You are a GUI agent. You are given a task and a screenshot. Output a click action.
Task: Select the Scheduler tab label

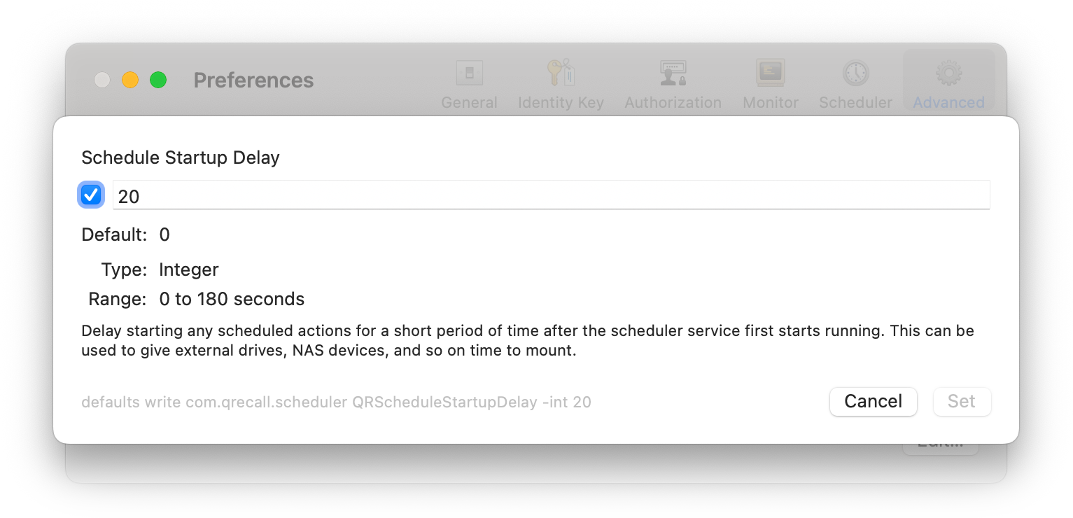click(855, 103)
